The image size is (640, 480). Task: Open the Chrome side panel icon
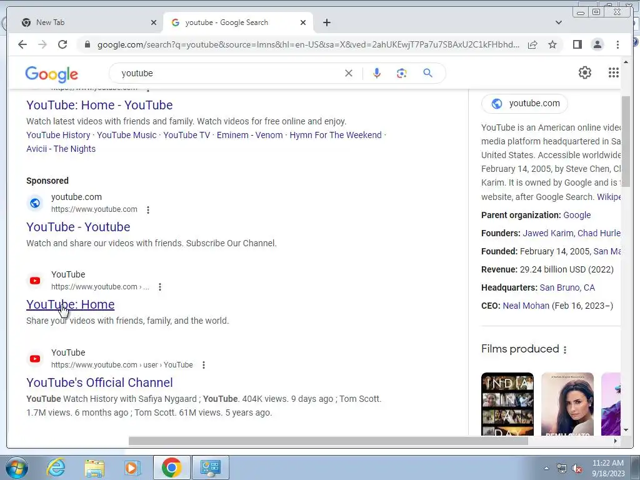(x=577, y=44)
